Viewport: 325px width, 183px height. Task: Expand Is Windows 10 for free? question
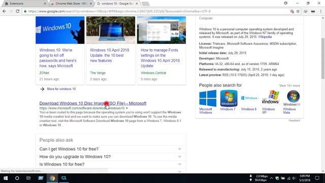pyautogui.click(x=111, y=164)
